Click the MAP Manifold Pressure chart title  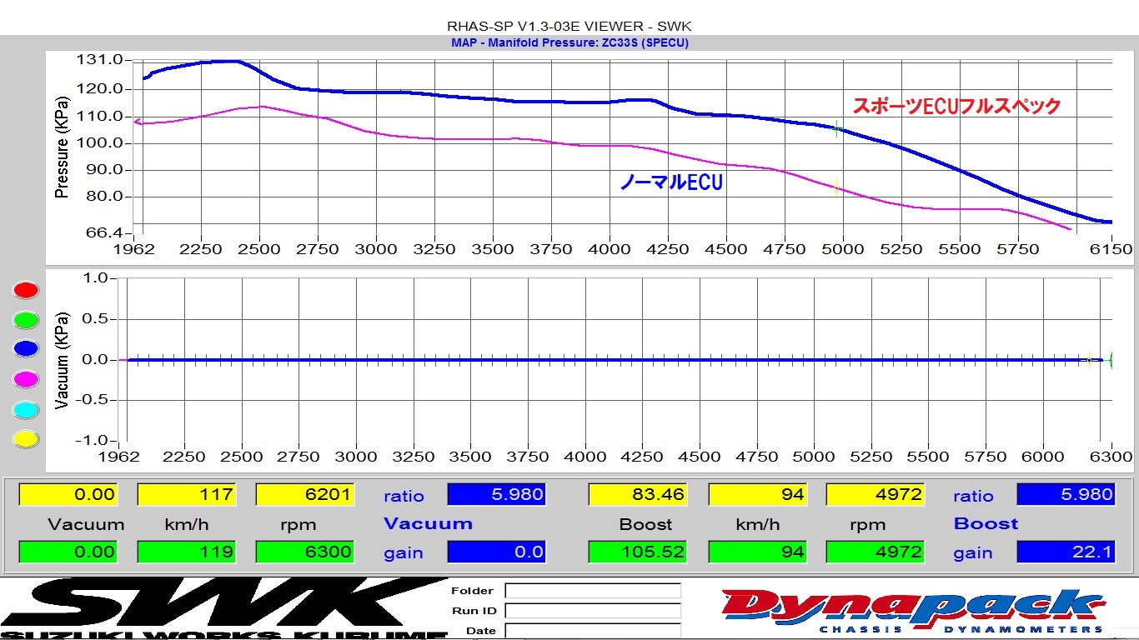click(569, 42)
